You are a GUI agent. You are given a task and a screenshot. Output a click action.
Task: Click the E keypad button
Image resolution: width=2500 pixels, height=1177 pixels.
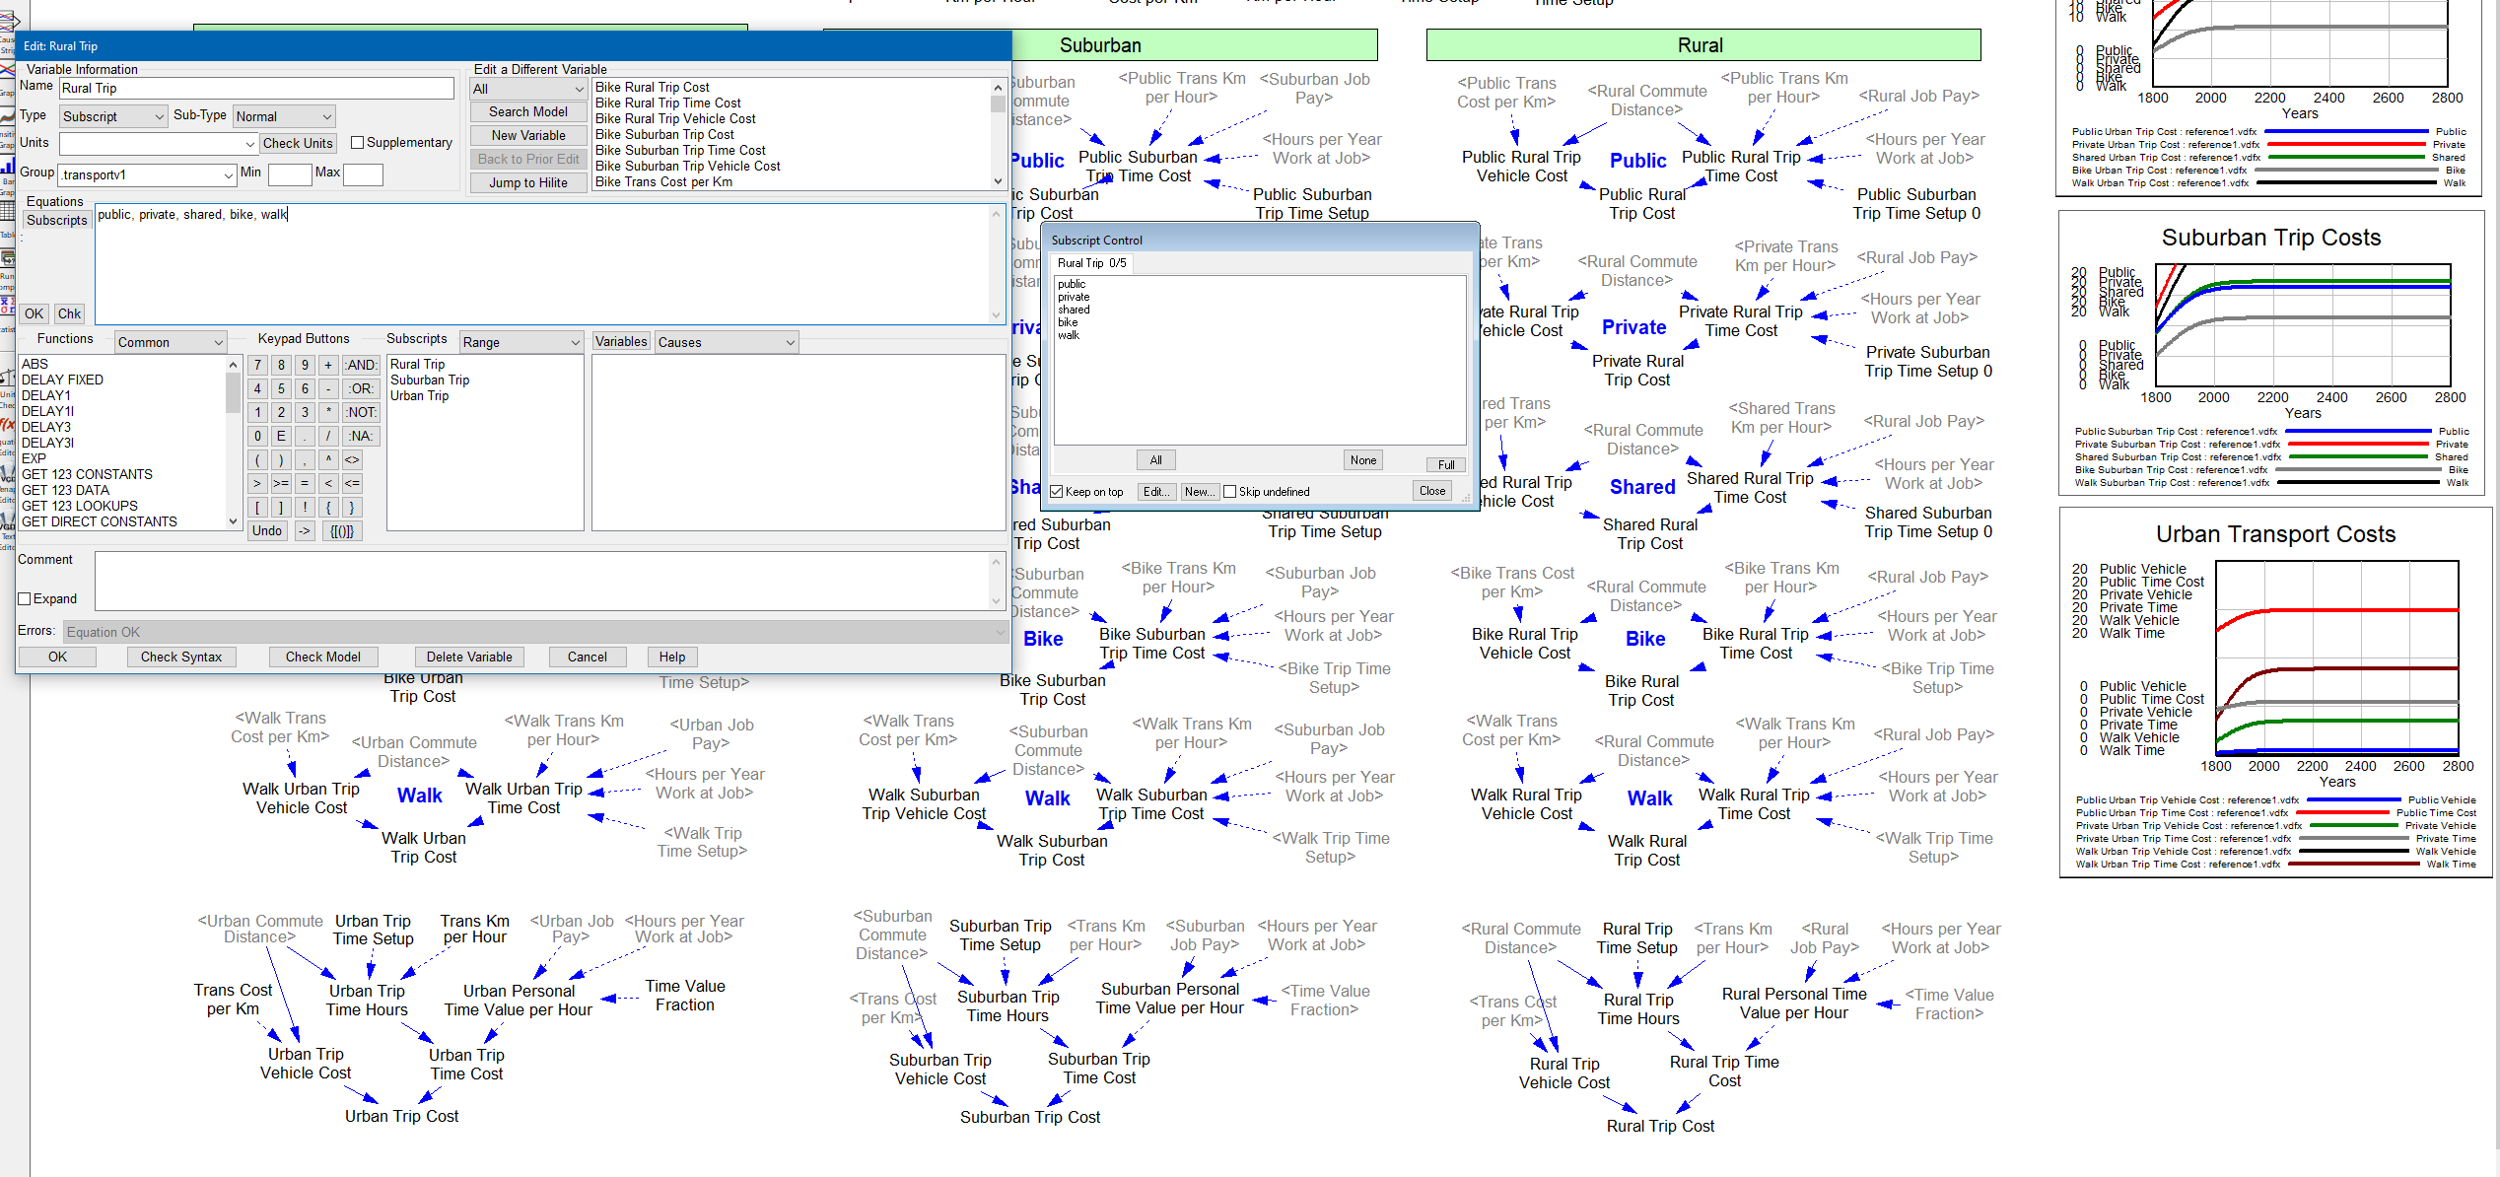point(281,437)
